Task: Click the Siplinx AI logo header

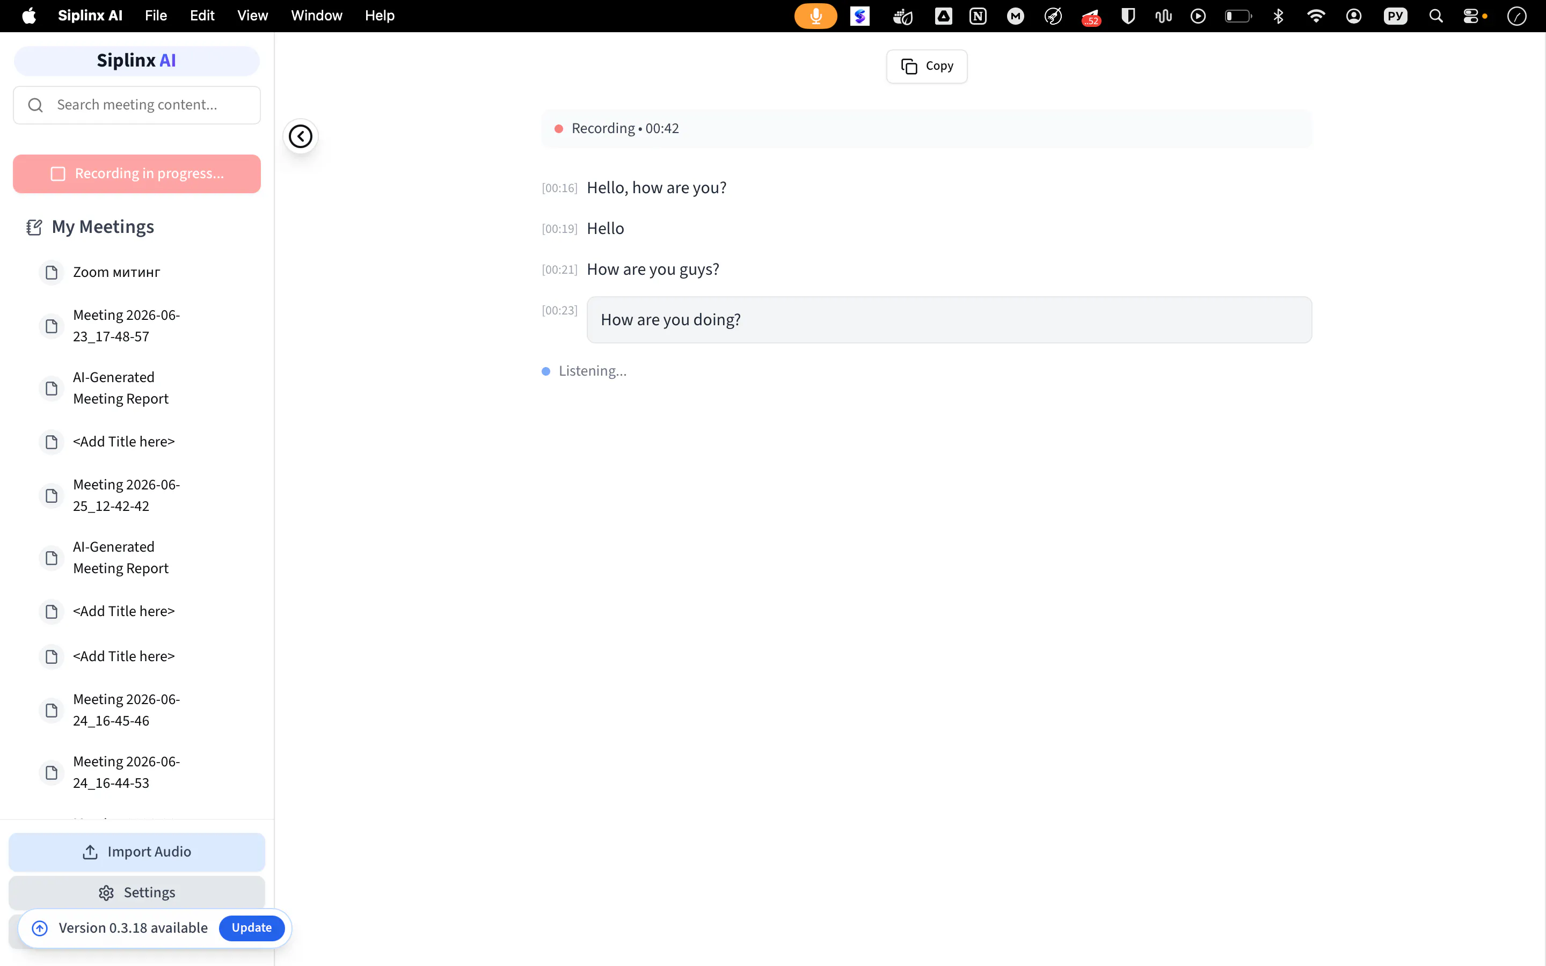Action: coord(137,61)
